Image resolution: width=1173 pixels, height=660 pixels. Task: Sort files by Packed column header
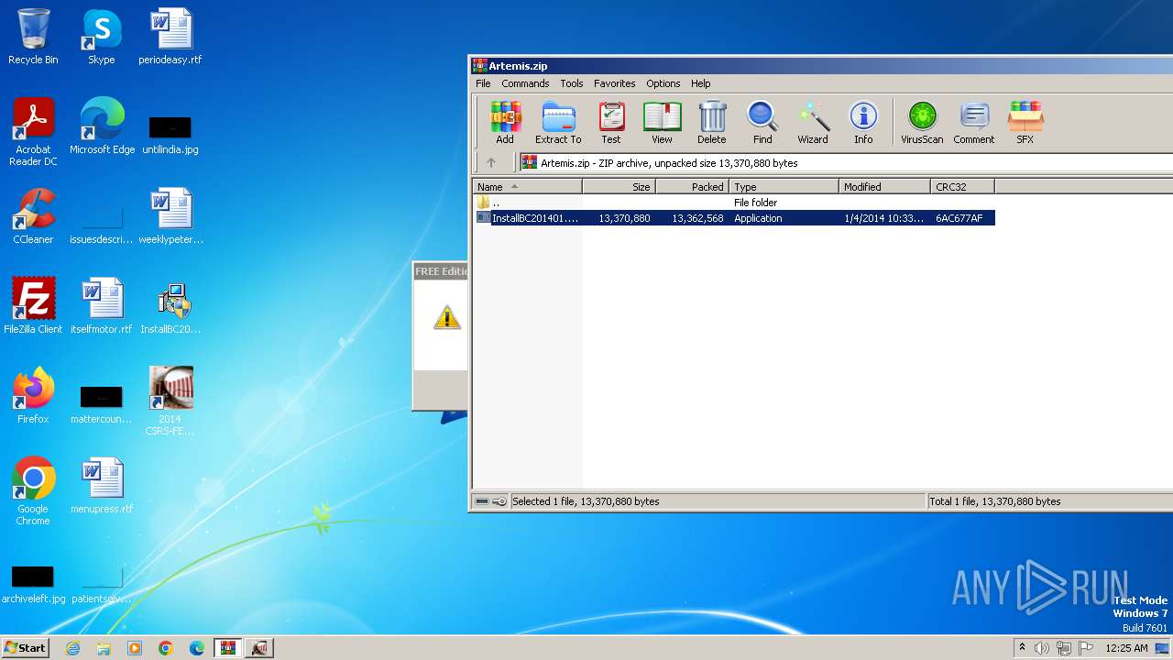pos(692,187)
